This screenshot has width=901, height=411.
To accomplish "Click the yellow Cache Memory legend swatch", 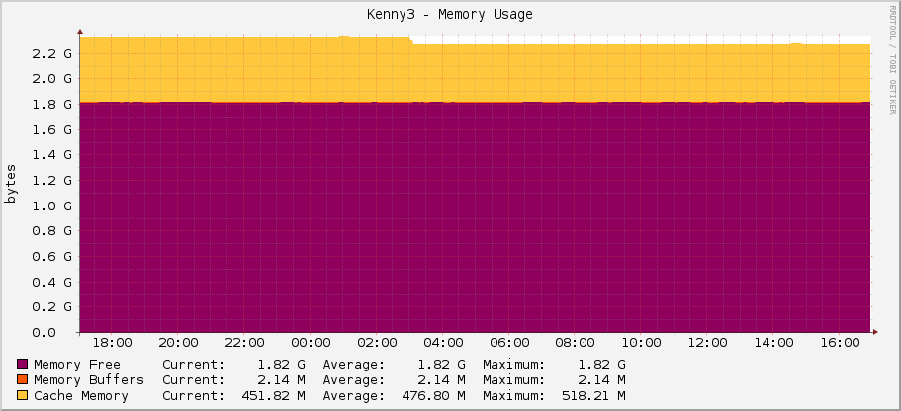I will [23, 396].
